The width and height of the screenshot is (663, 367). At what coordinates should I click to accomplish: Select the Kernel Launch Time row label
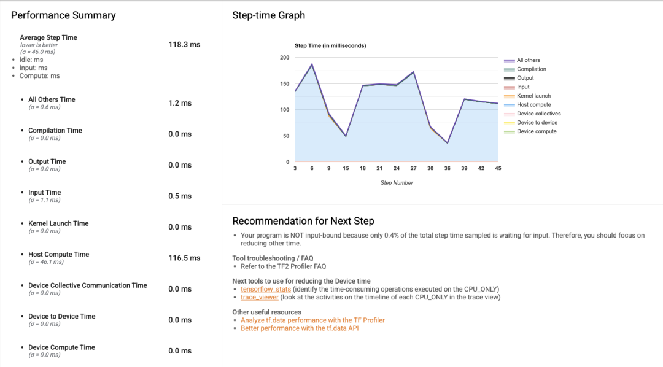[x=58, y=223]
